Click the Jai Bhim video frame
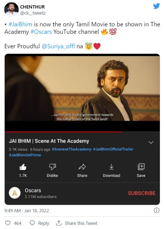Screen dimensions: 164x229 click(x=82, y=88)
